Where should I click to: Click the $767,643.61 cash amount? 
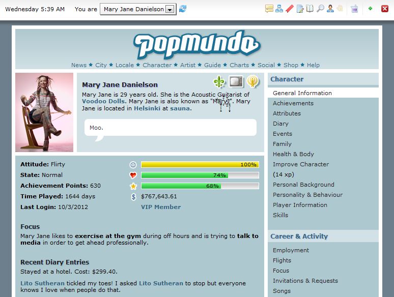pyautogui.click(x=159, y=197)
